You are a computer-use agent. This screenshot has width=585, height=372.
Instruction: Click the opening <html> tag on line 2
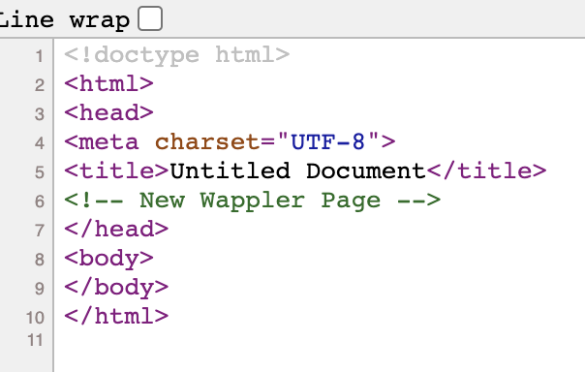[108, 84]
